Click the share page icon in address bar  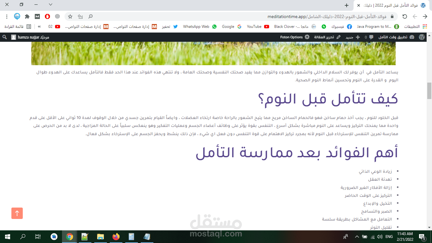click(x=80, y=16)
